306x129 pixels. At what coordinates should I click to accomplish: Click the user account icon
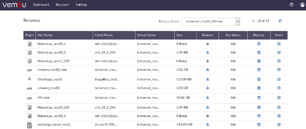tap(302, 5)
